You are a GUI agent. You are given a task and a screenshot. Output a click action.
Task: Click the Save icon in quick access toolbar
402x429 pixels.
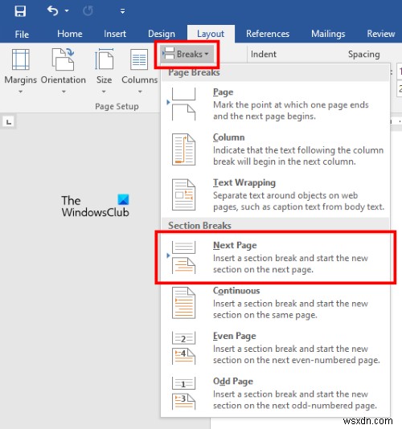click(20, 11)
